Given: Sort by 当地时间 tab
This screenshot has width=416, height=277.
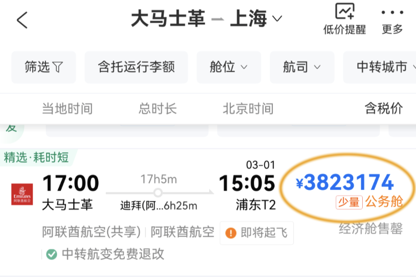Looking at the screenshot, I should coord(67,109).
